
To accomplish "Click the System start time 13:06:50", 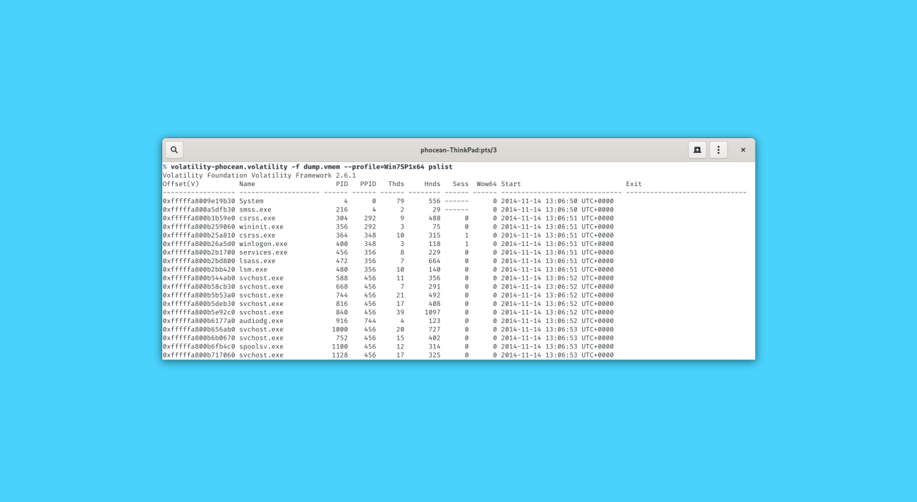I will 561,201.
